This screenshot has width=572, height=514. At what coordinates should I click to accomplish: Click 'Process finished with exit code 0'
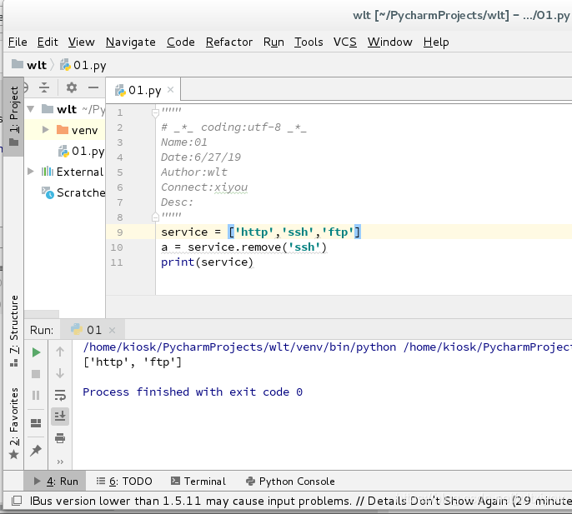193,392
